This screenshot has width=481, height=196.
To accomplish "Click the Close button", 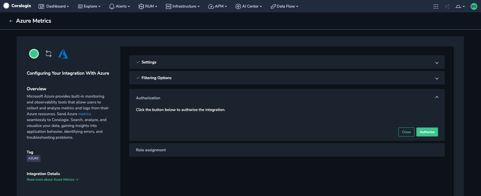I will tap(406, 132).
